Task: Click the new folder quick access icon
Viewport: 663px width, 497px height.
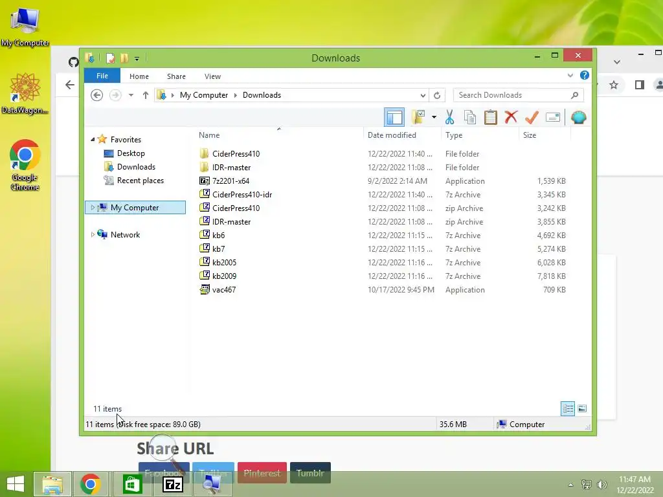Action: [124, 58]
